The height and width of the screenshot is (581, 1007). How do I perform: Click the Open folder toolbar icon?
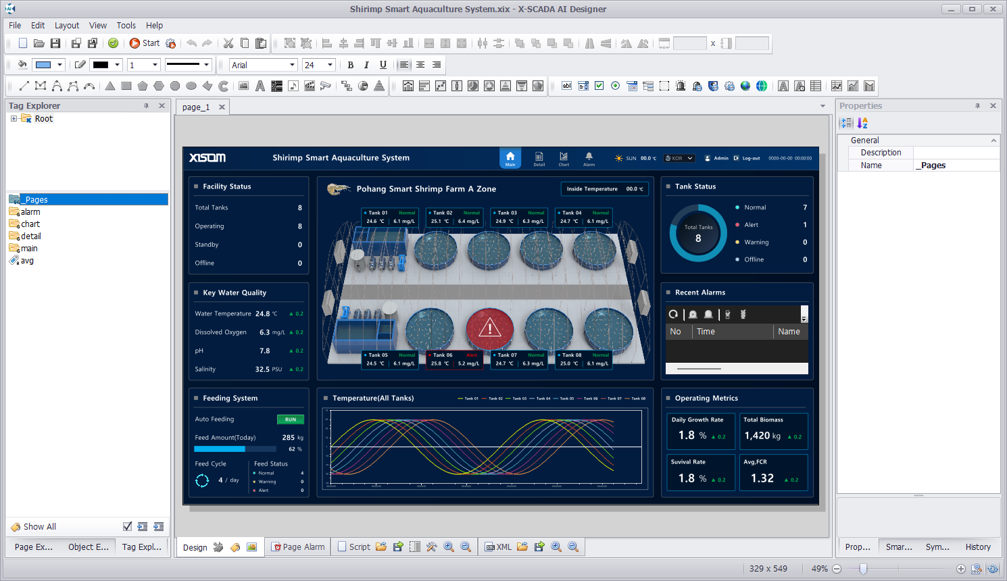coord(39,43)
